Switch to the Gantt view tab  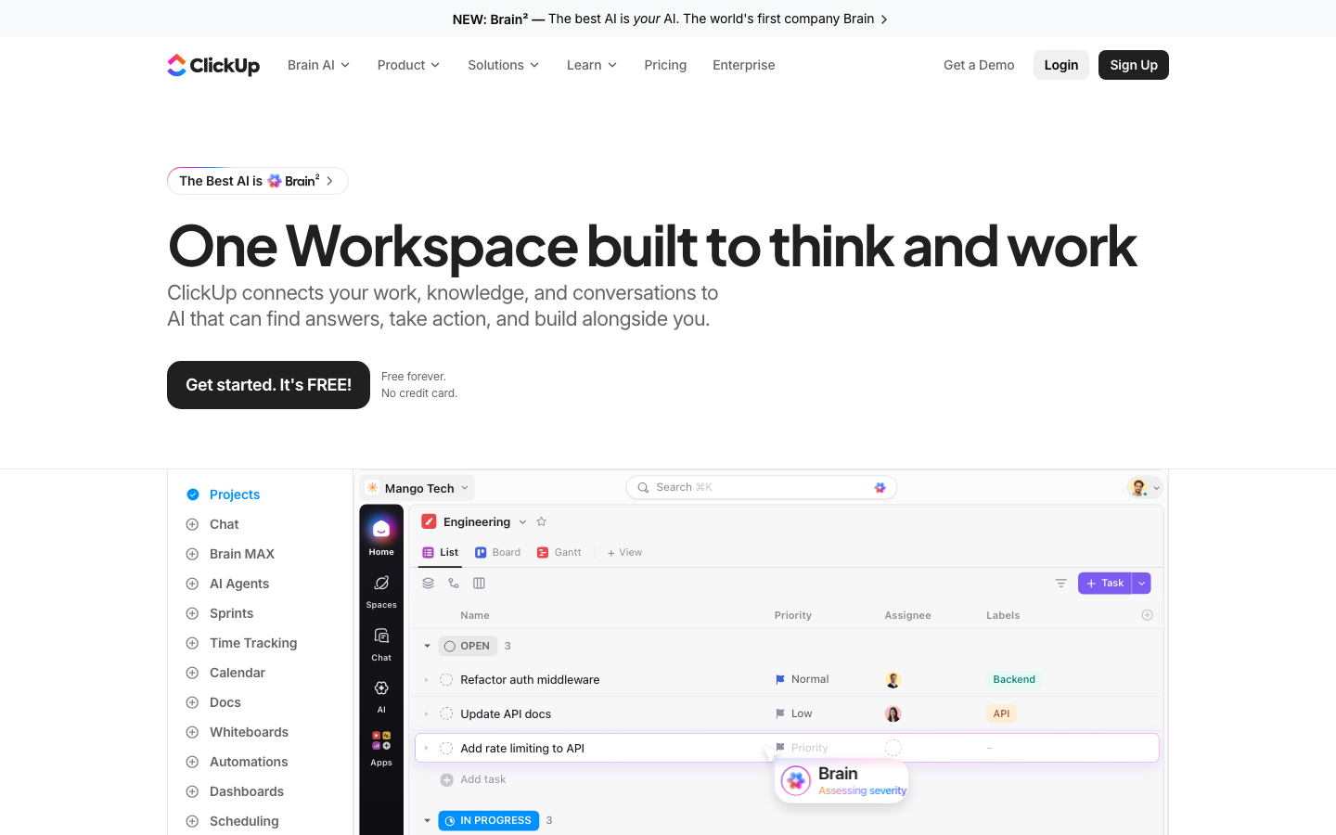[559, 552]
